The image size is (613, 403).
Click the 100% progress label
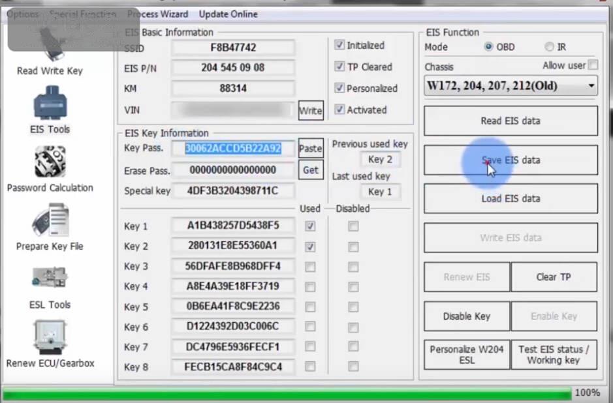tap(587, 393)
